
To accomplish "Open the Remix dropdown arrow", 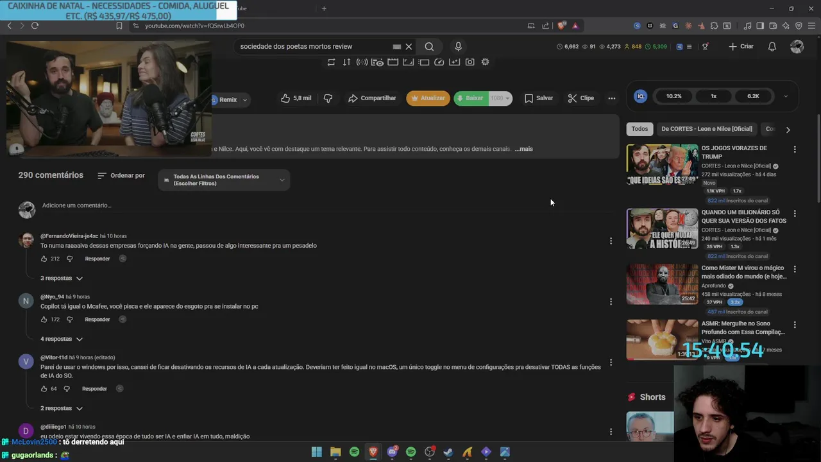I will (244, 100).
